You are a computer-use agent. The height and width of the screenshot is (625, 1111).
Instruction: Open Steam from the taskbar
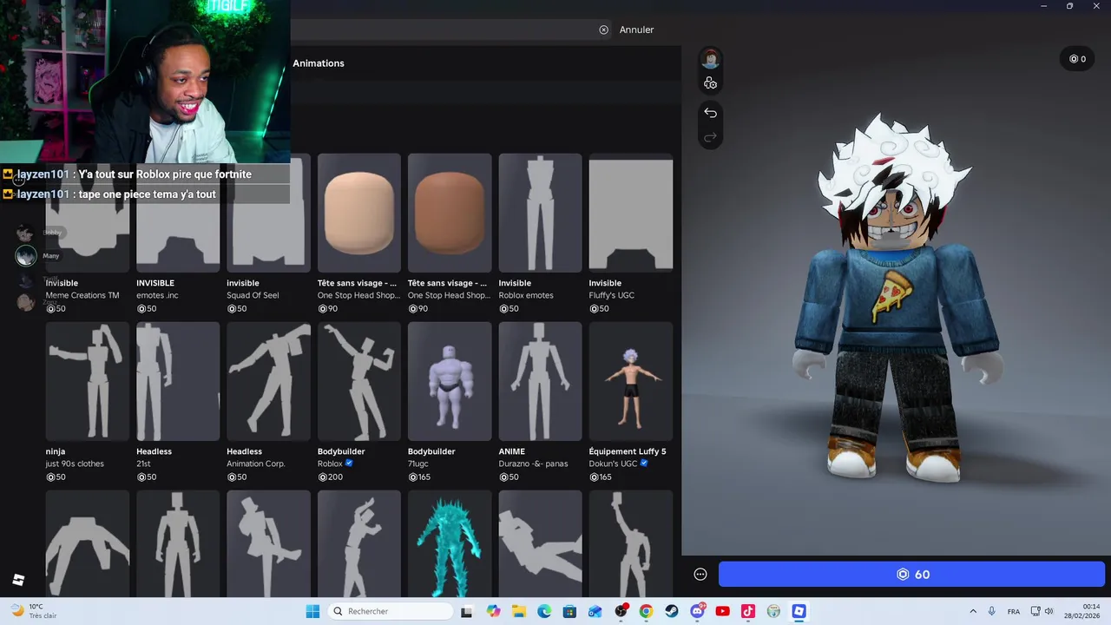tap(672, 611)
